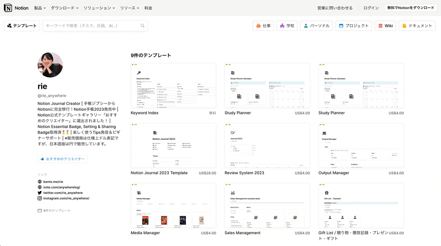Click the おすすめのクリエイター badge
Screen dimensions: 441x246
62,159
